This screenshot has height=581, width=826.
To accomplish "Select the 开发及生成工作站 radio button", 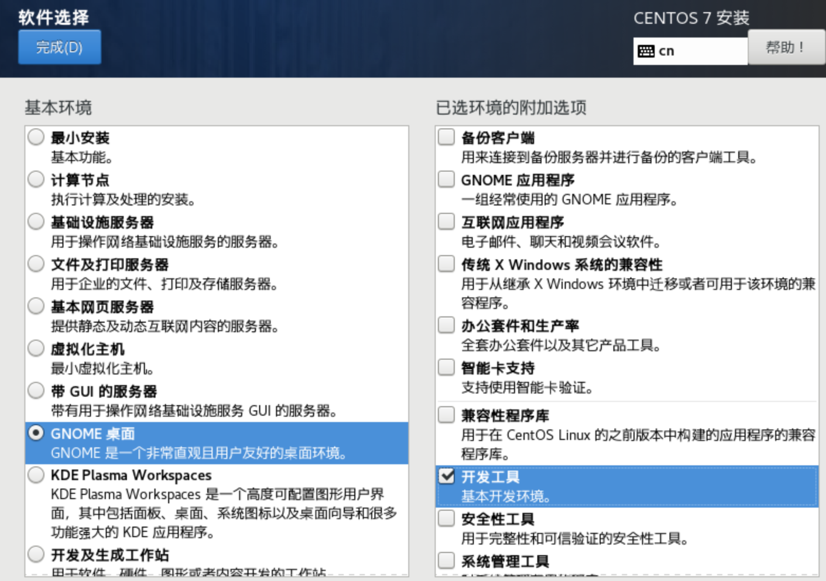I will (x=36, y=555).
